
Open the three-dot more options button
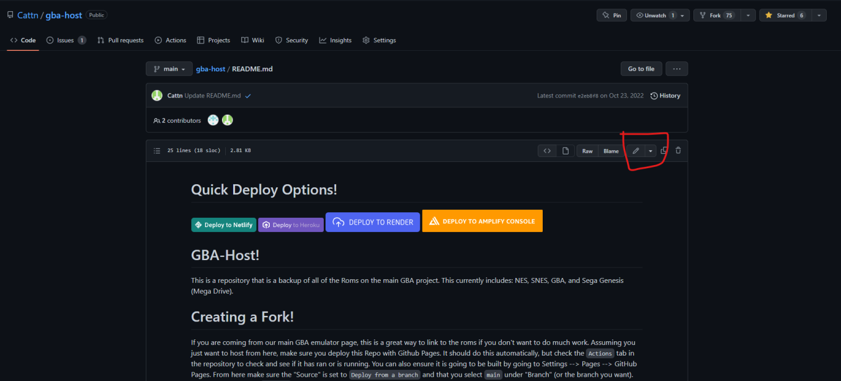pos(677,69)
